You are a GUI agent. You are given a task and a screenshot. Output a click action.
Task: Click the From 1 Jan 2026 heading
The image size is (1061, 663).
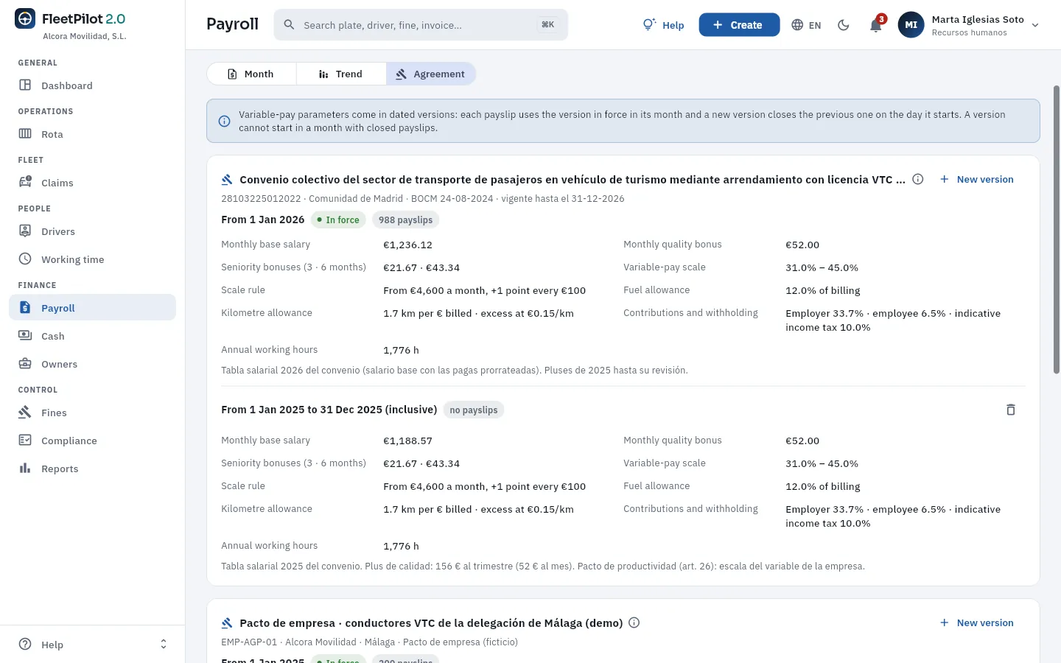pyautogui.click(x=262, y=220)
